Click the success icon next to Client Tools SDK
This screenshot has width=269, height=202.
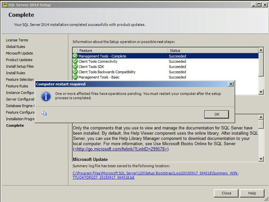75,67
